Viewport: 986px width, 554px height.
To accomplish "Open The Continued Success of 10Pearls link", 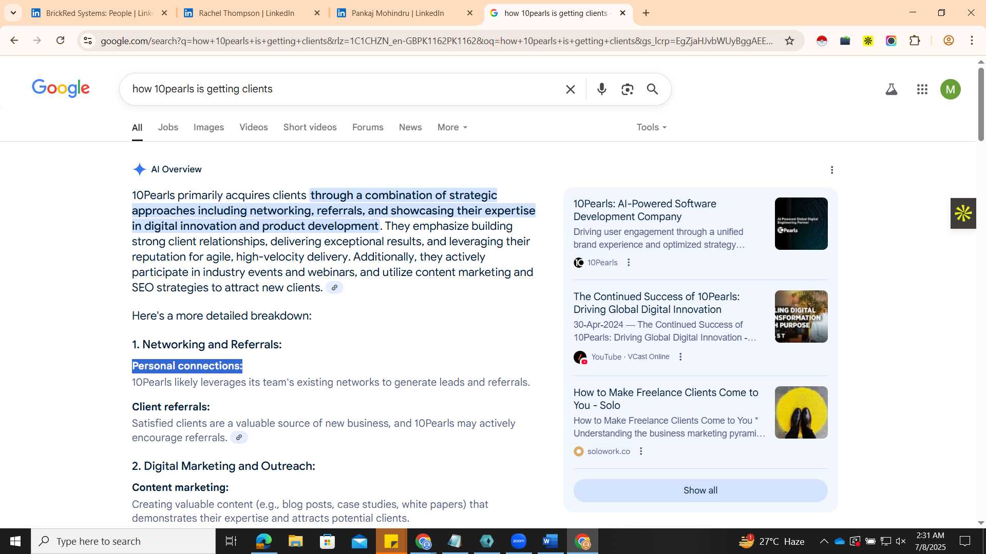I will [x=656, y=303].
